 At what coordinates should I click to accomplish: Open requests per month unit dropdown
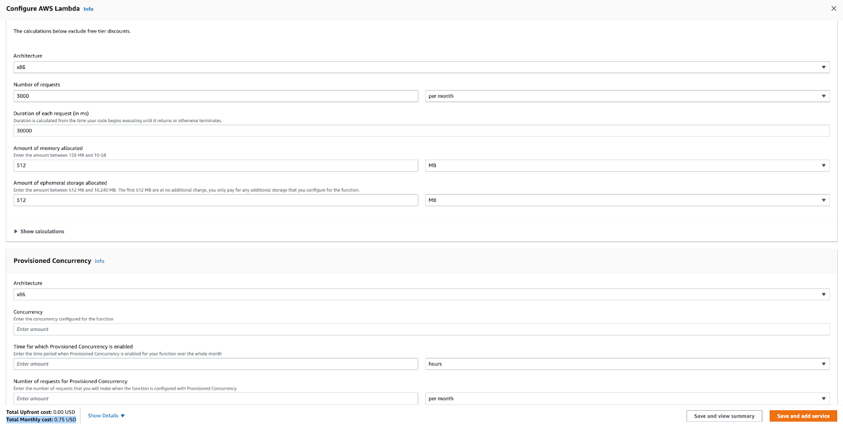tap(628, 96)
